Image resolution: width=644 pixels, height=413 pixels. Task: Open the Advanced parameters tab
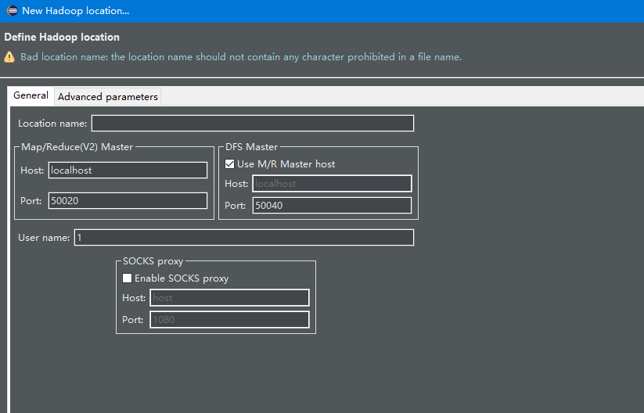pyautogui.click(x=108, y=97)
